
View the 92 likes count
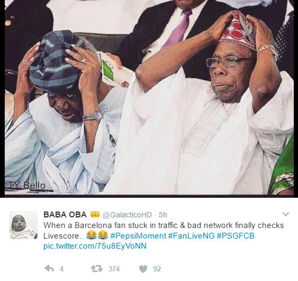pos(157,269)
